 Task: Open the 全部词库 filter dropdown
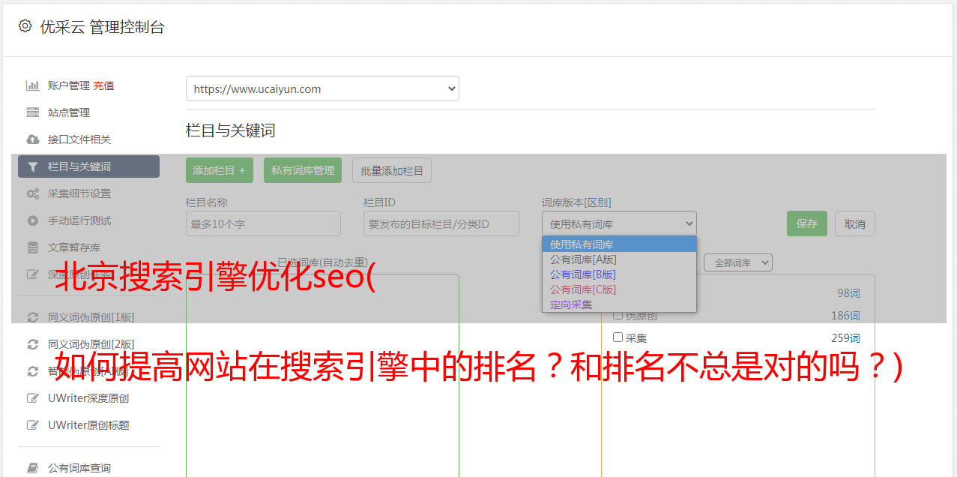(738, 263)
